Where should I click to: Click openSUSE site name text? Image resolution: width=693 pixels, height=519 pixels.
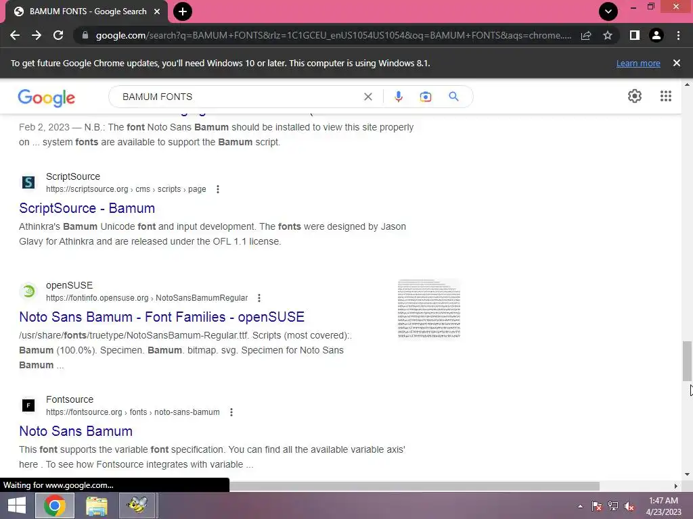(x=70, y=286)
